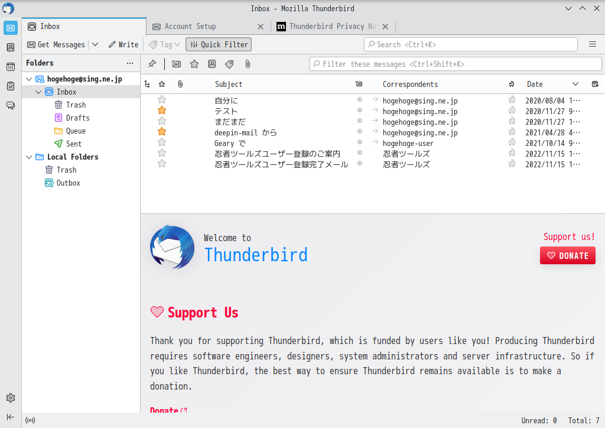Image resolution: width=605 pixels, height=428 pixels.
Task: Switch to the Inbox tab
Action: tap(84, 26)
